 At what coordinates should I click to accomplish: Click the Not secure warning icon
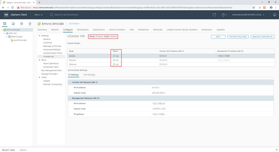[18, 8]
